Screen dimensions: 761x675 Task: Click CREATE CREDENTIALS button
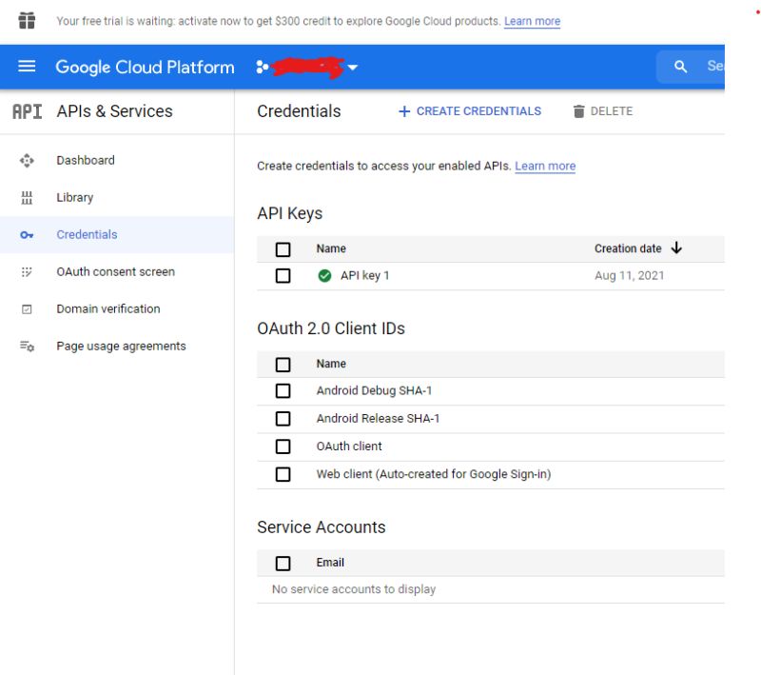coord(470,111)
